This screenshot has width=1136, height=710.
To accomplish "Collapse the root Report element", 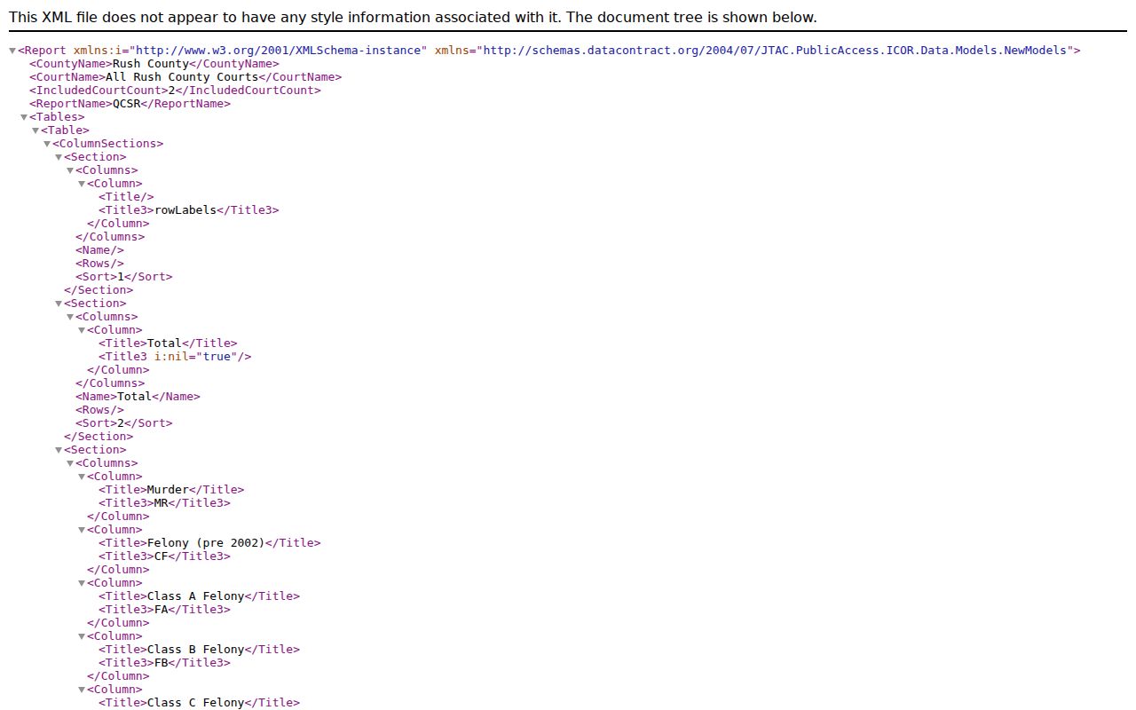I will pos(12,51).
